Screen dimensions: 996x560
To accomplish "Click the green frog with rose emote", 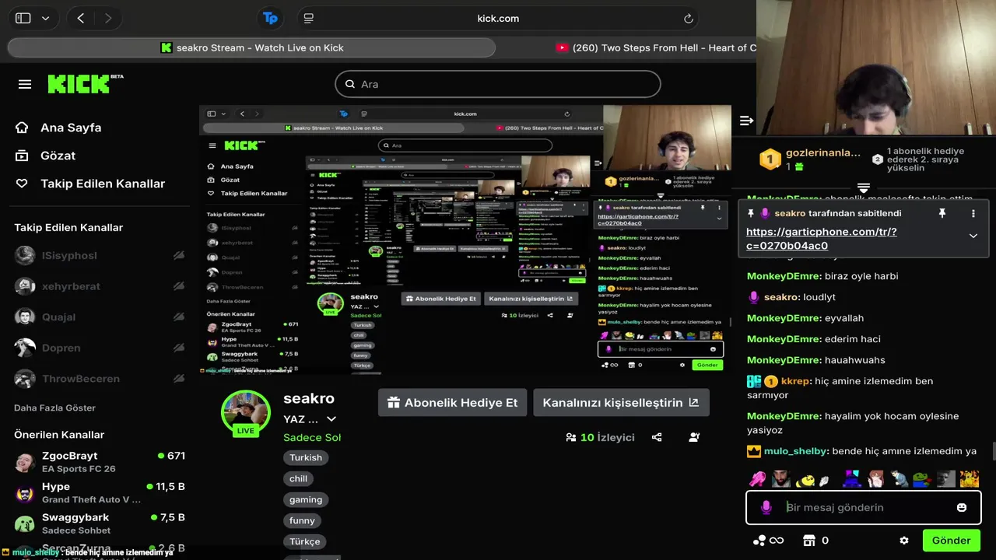I will click(922, 479).
